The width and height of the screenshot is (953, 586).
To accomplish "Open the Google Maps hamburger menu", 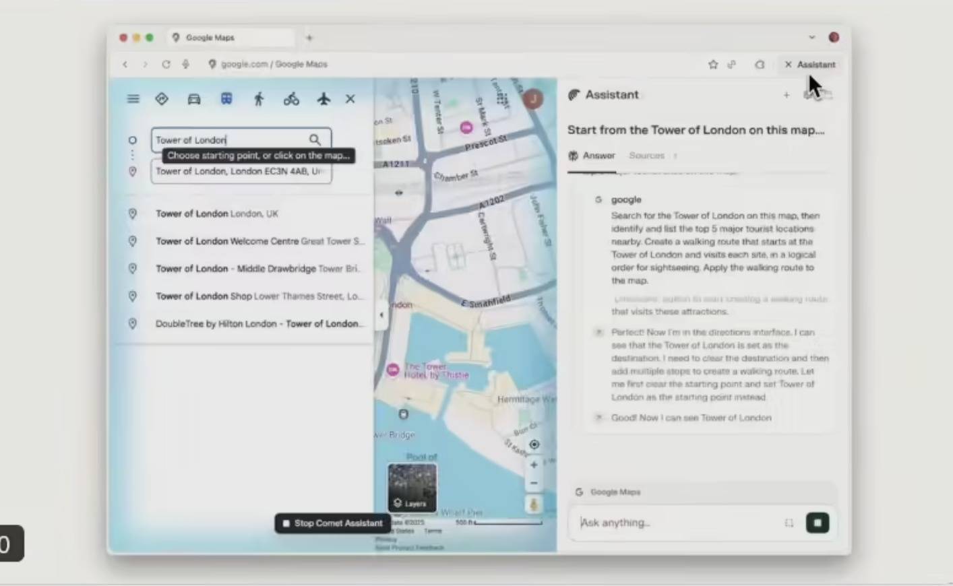I will pyautogui.click(x=133, y=99).
